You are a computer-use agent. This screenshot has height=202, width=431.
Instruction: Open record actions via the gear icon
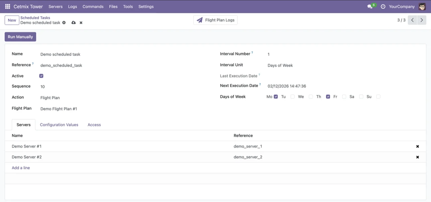64,22
